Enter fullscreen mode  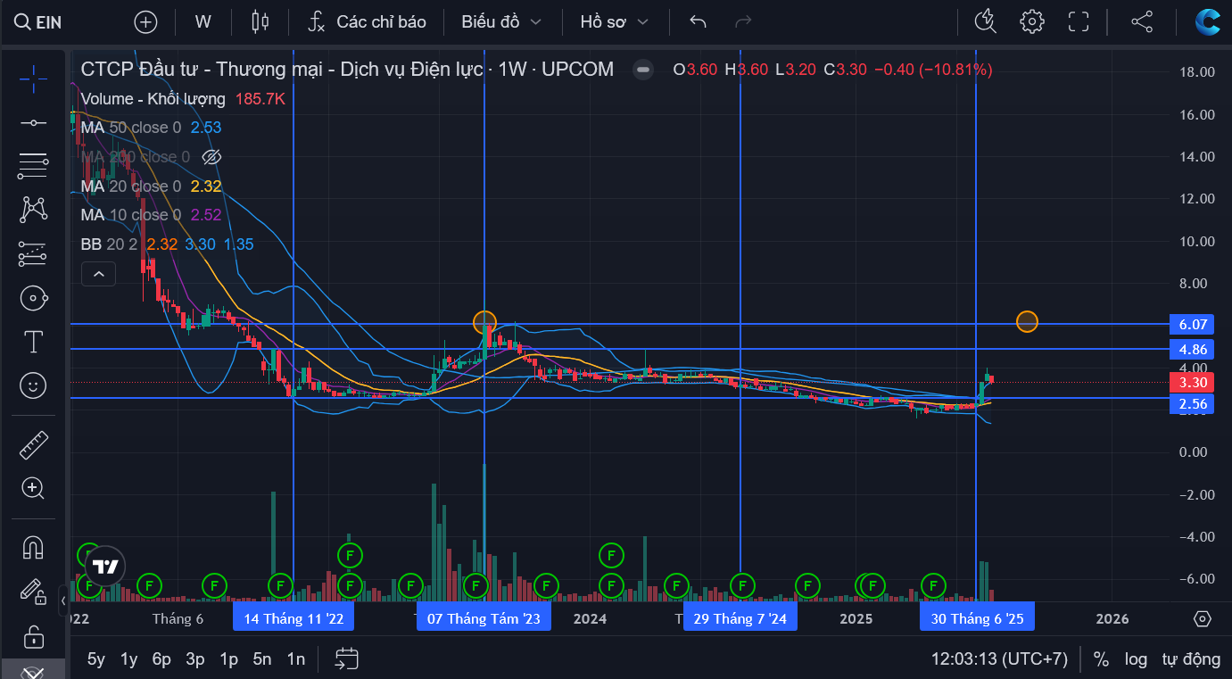coord(1079,22)
